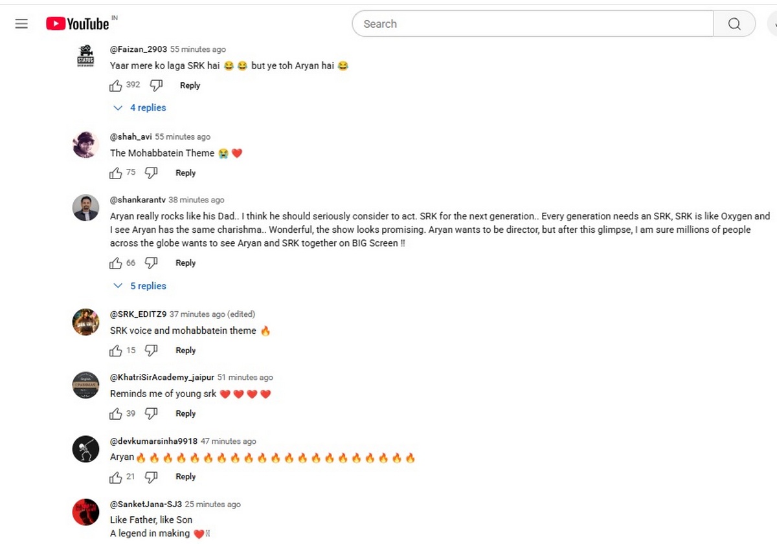
Task: Expand the 5 replies thread
Action: coord(141,286)
